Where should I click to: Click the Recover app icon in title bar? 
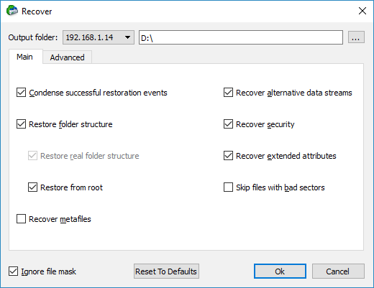12,11
